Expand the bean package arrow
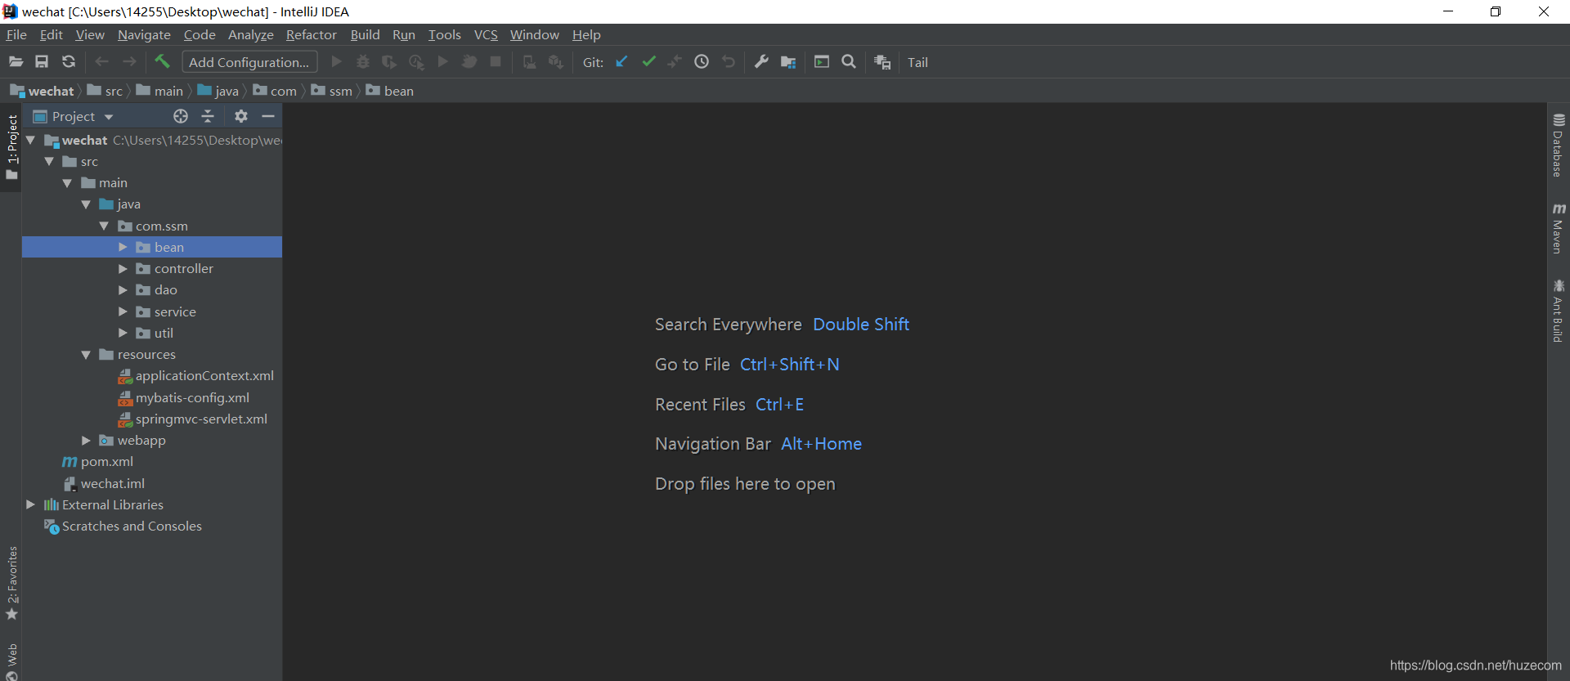The image size is (1570, 681). click(x=123, y=247)
